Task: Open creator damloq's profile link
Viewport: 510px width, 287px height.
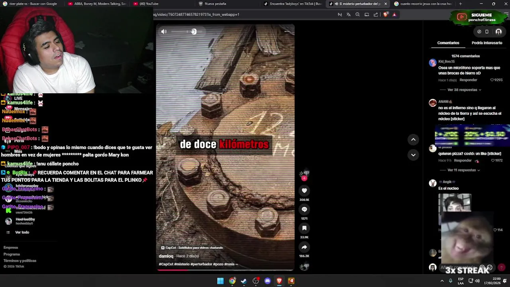Action: [166, 256]
